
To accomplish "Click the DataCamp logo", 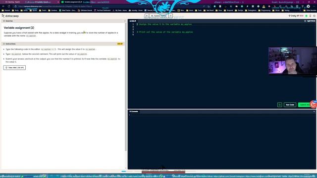I will (x=10, y=16).
